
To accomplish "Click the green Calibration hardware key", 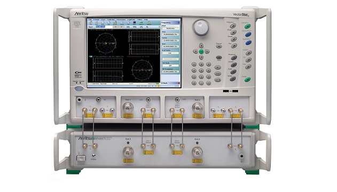I will coord(247,27).
